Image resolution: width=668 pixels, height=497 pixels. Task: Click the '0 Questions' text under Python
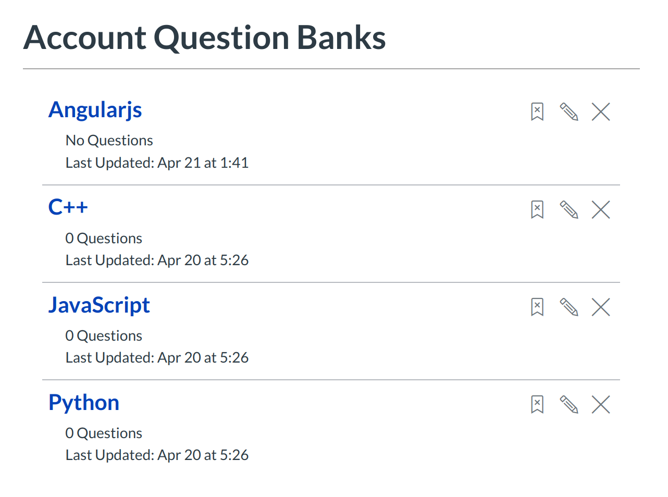104,433
